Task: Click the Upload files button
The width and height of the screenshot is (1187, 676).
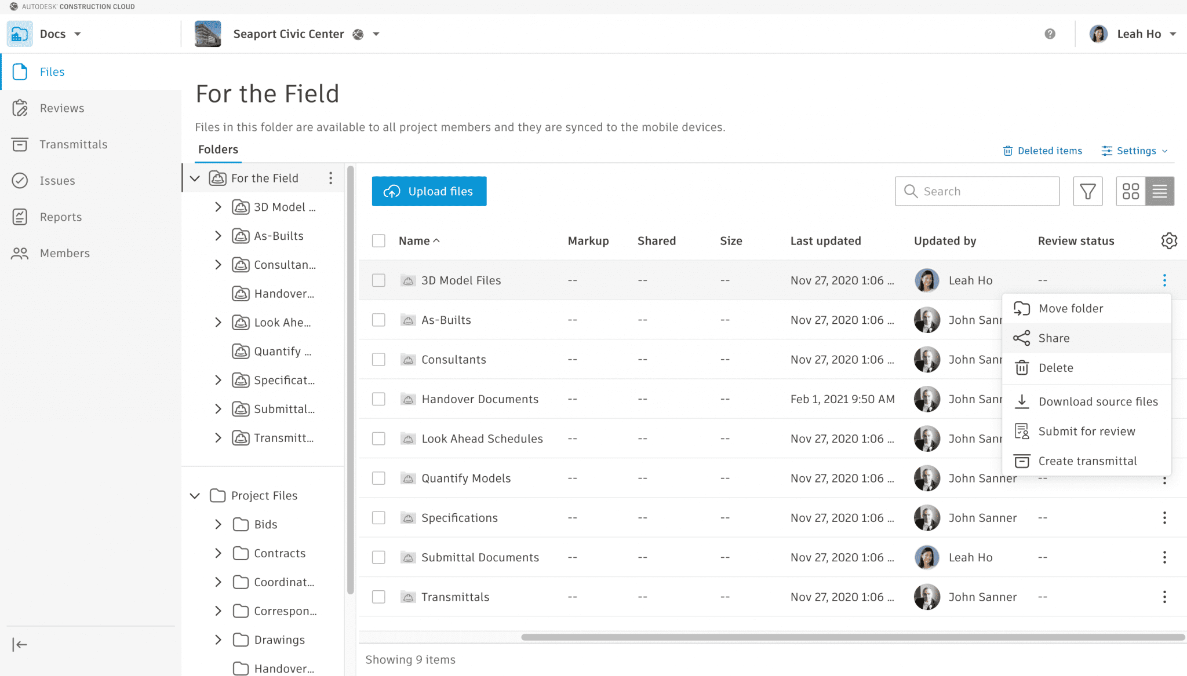Action: point(429,191)
